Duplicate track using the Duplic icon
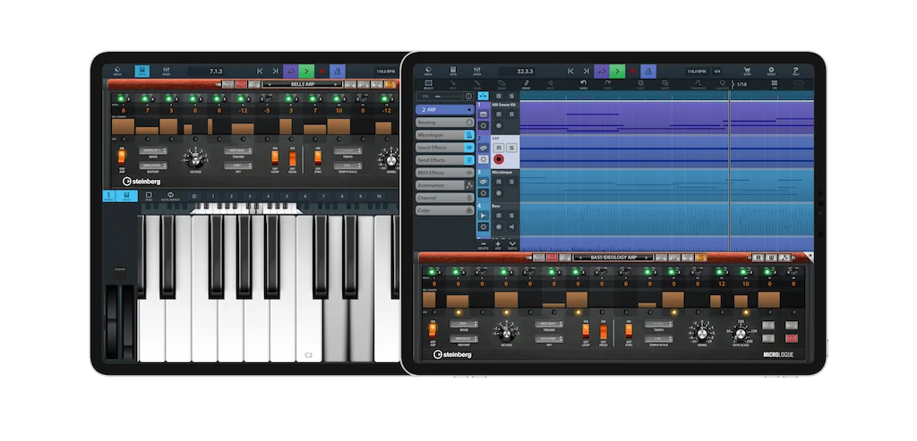The height and width of the screenshot is (441, 917). [512, 245]
